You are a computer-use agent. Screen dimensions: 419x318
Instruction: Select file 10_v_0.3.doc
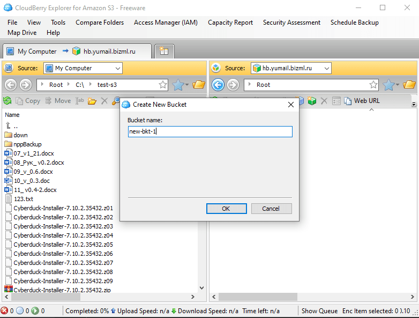(x=27, y=181)
